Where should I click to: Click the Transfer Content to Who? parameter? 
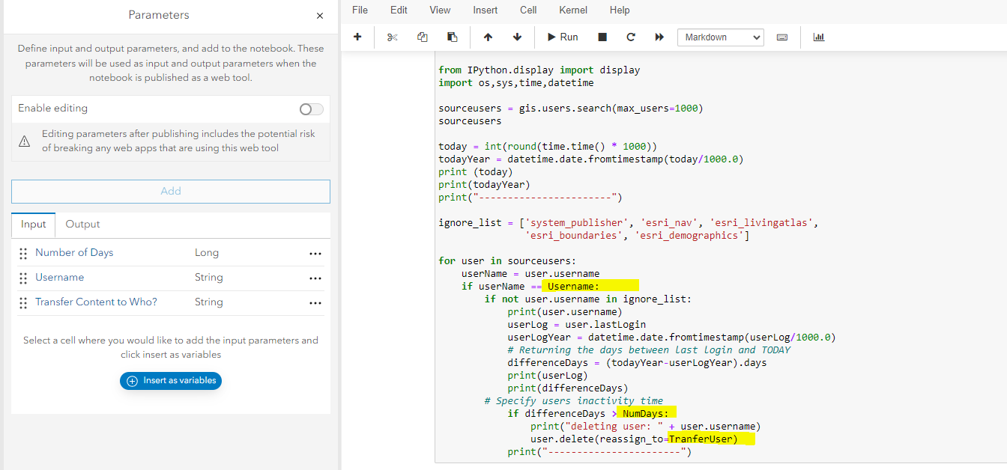click(x=96, y=302)
